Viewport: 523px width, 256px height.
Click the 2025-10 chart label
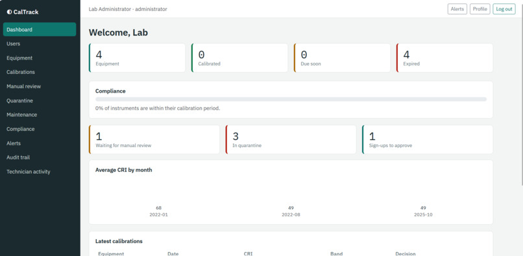click(423, 215)
